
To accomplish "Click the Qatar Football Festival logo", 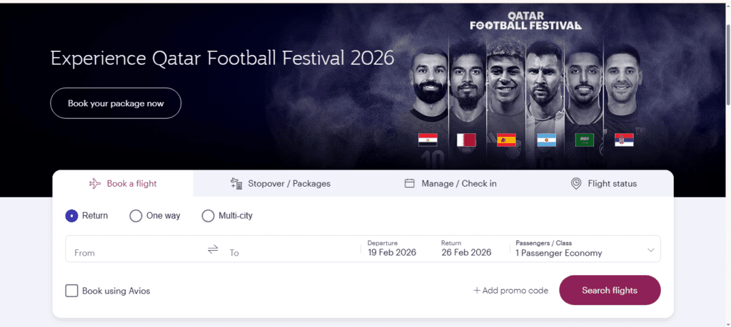I will 525,21.
